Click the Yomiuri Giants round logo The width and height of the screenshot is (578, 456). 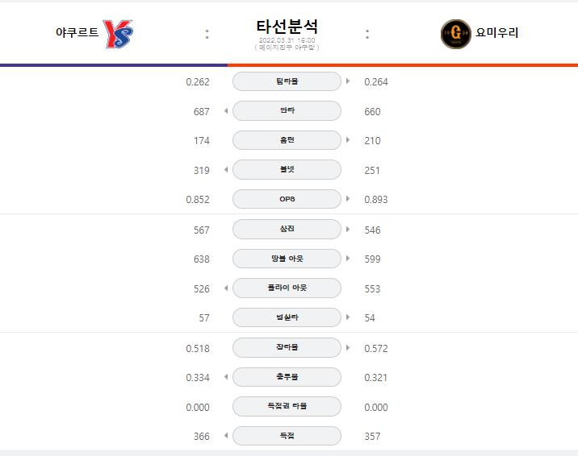(x=455, y=34)
